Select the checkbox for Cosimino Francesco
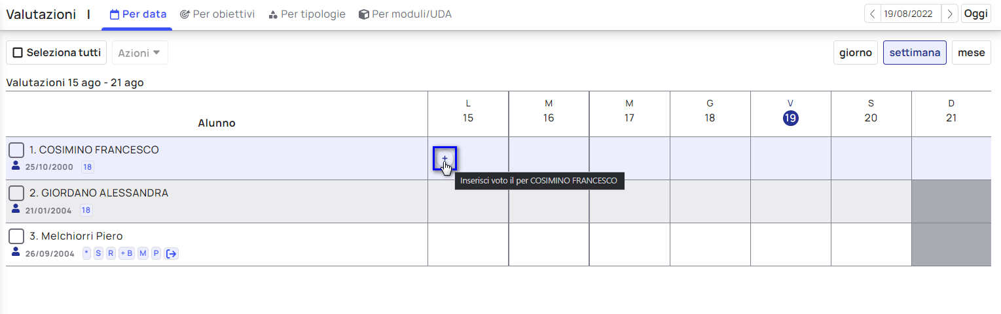This screenshot has height=314, width=1001. coord(16,150)
